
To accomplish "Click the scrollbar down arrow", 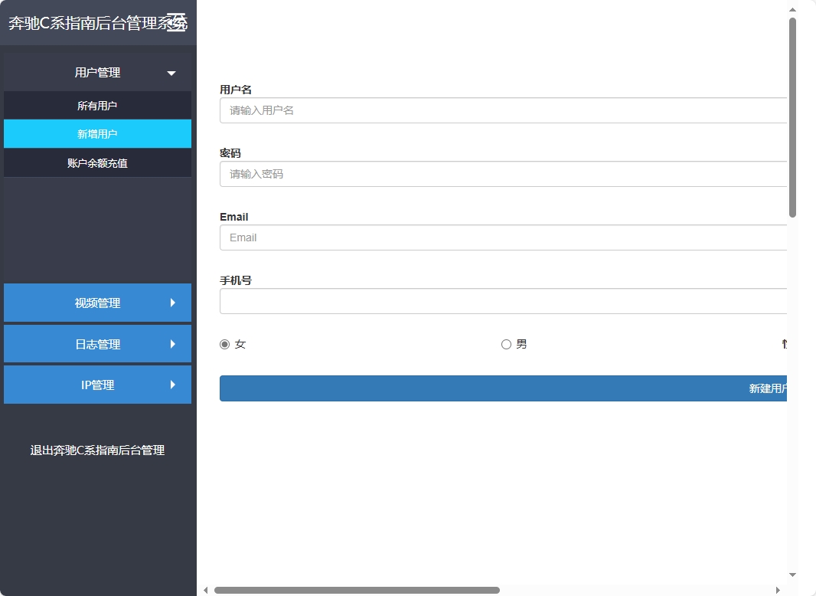I will click(792, 575).
